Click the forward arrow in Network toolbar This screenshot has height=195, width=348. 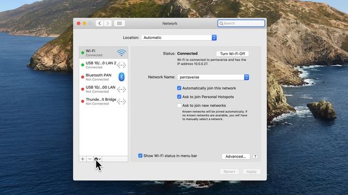108,23
